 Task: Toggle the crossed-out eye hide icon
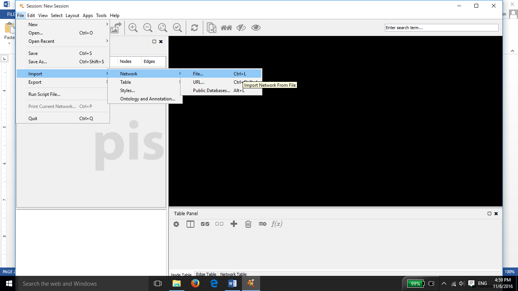click(241, 28)
